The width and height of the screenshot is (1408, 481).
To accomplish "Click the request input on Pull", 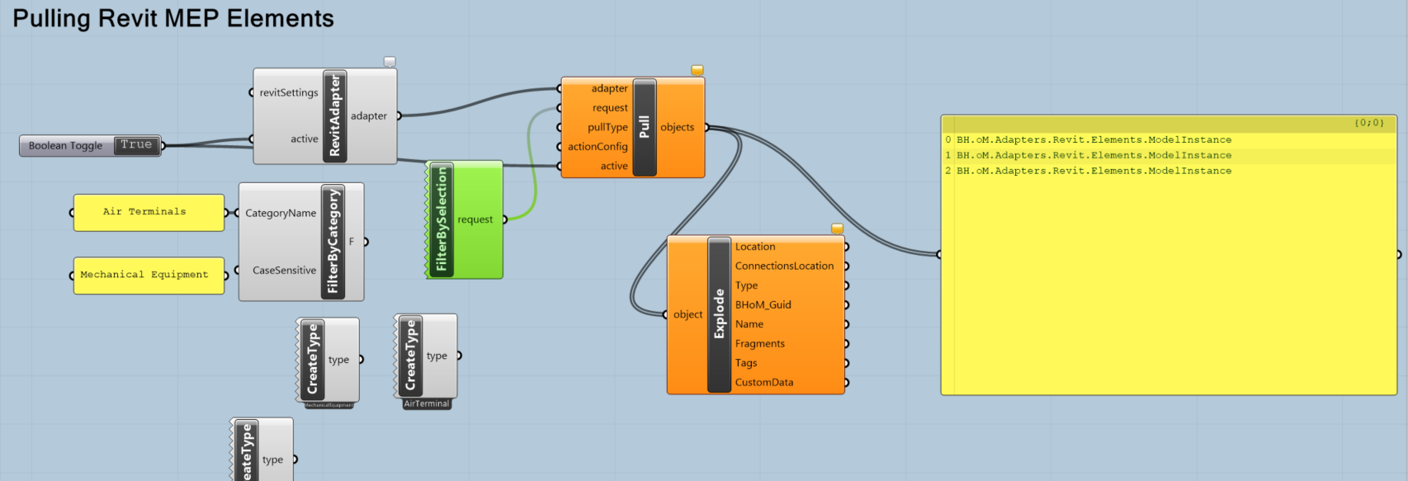I will [x=609, y=108].
